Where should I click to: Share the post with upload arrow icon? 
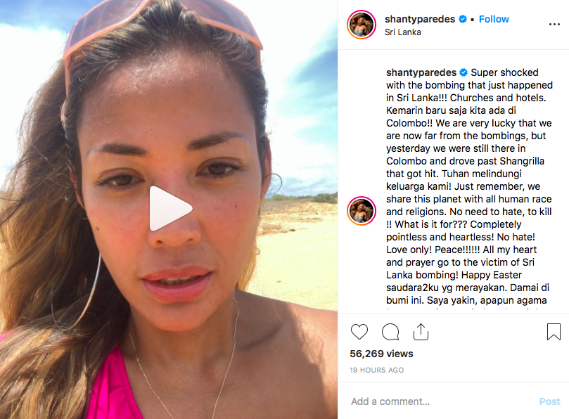tap(421, 332)
